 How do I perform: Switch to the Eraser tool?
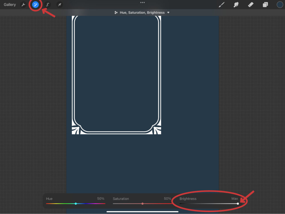pos(251,5)
